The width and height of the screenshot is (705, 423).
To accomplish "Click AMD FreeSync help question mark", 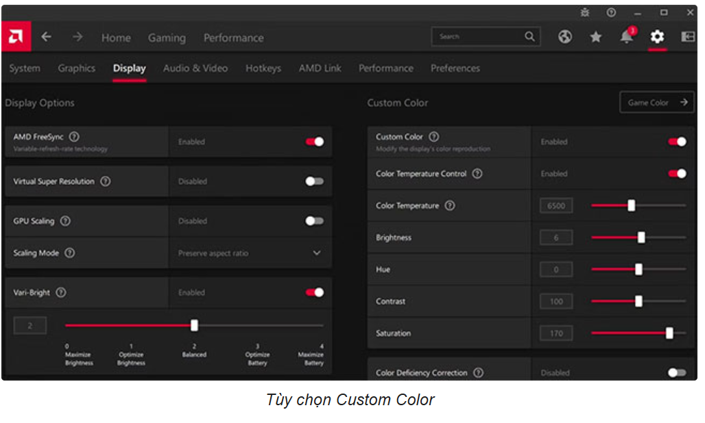I will 74,137.
